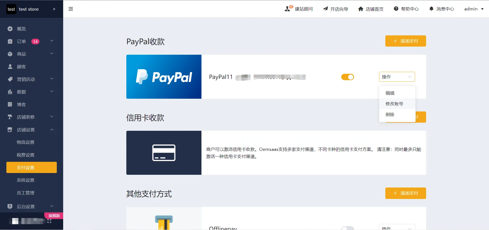The image size is (489, 230).
Task: Click the 帮助中心 question mark icon
Action: tap(396, 9)
